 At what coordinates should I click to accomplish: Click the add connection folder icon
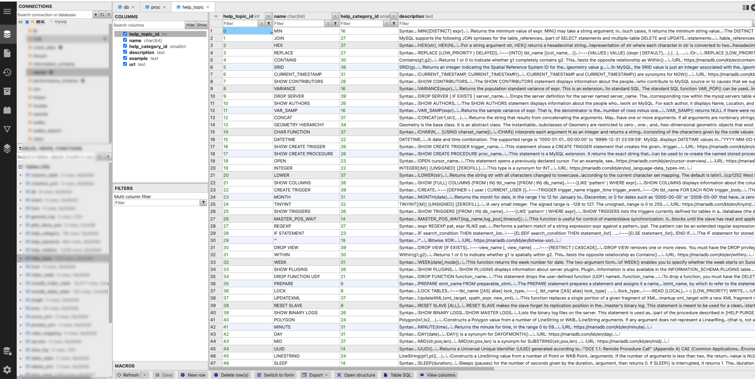tap(102, 14)
